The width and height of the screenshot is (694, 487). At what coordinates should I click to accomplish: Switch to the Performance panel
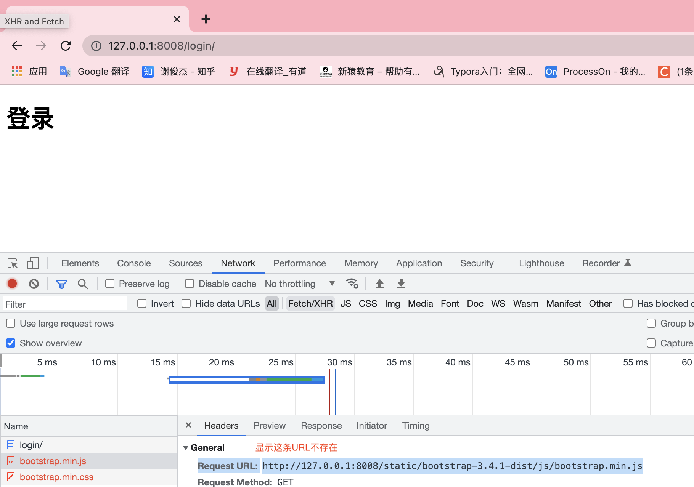[x=300, y=263]
